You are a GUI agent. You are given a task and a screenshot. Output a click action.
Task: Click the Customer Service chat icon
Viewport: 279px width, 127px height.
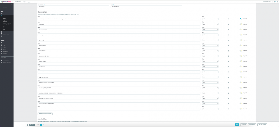click(x=2, y=34)
